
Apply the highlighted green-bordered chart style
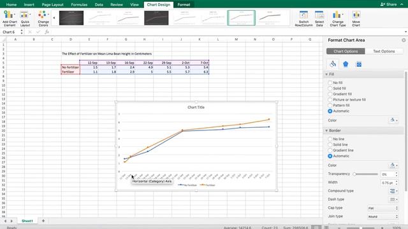(241, 18)
